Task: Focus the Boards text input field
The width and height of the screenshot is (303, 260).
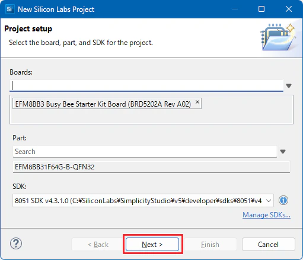Action: tap(146, 86)
